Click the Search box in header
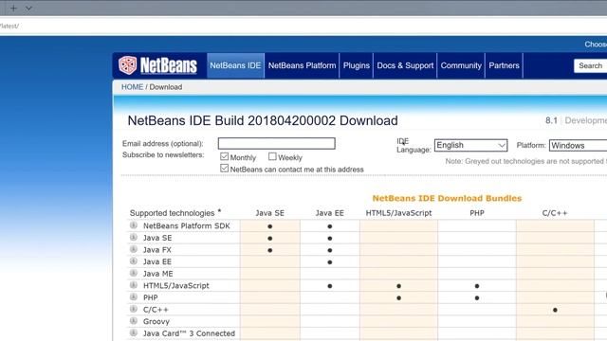This screenshot has width=607, height=341. tap(590, 65)
